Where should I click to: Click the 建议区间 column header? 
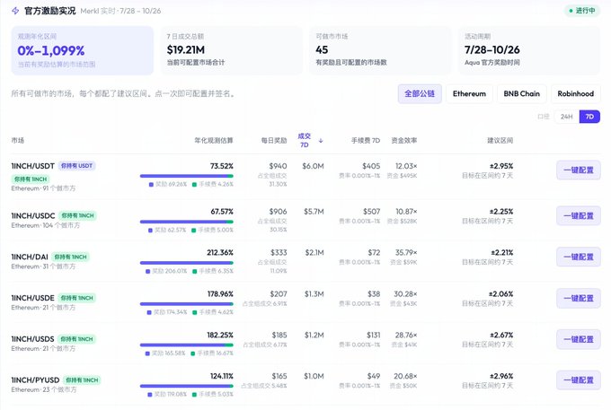point(500,141)
